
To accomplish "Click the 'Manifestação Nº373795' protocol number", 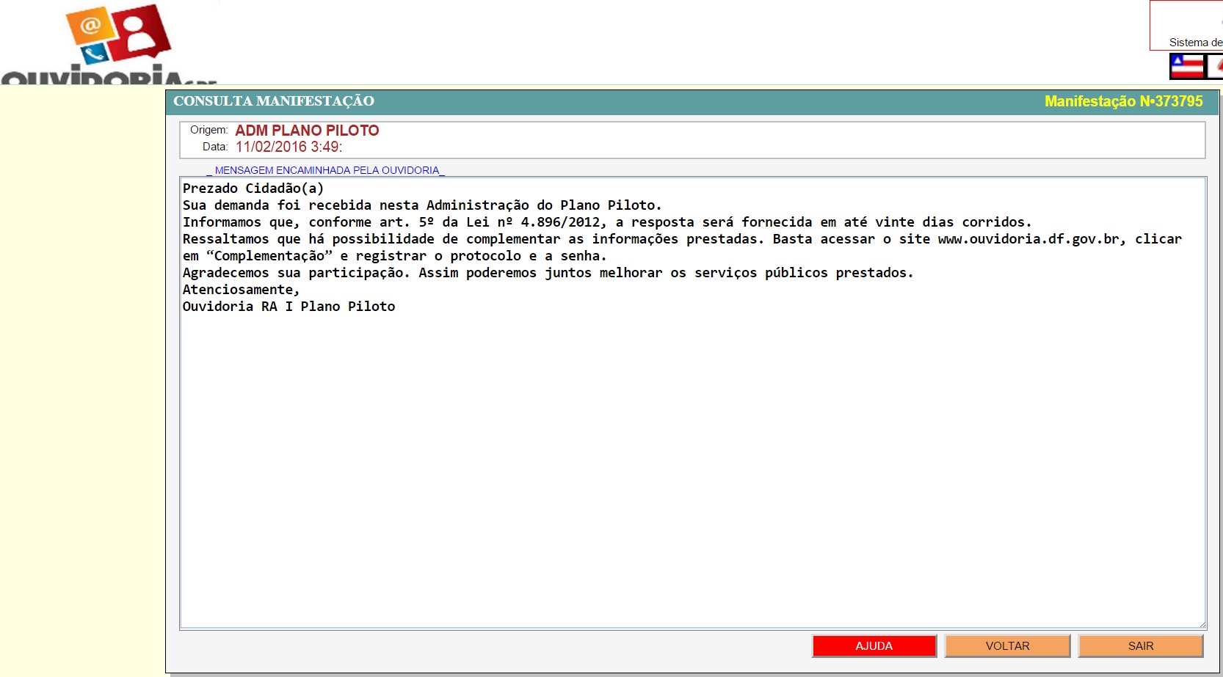I will (x=1123, y=101).
